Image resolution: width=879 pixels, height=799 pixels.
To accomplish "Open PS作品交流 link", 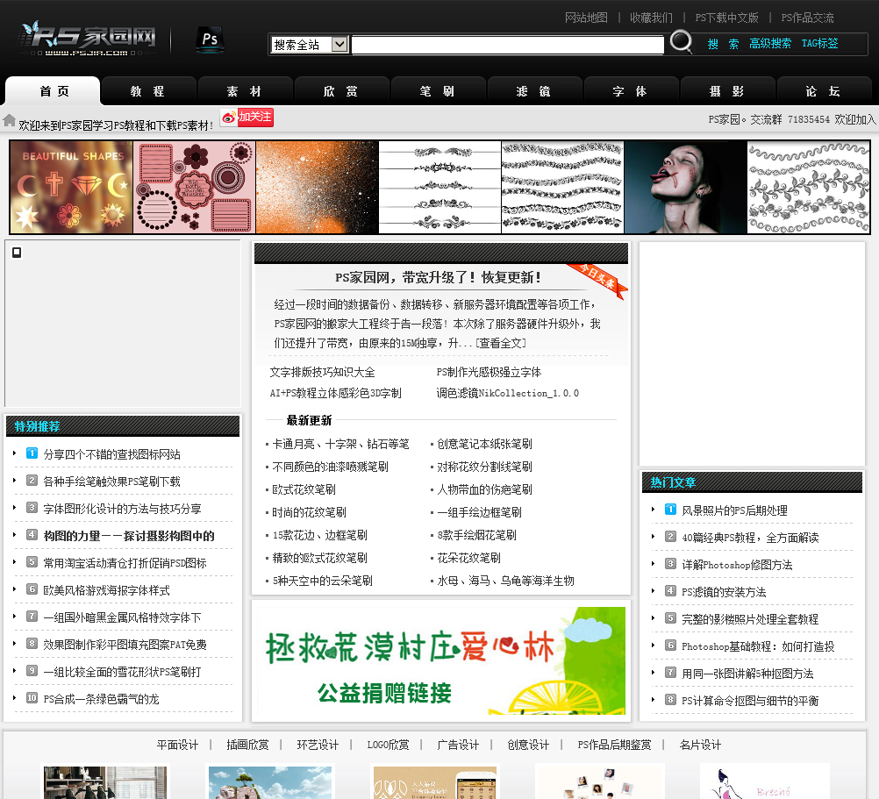I will pyautogui.click(x=807, y=18).
